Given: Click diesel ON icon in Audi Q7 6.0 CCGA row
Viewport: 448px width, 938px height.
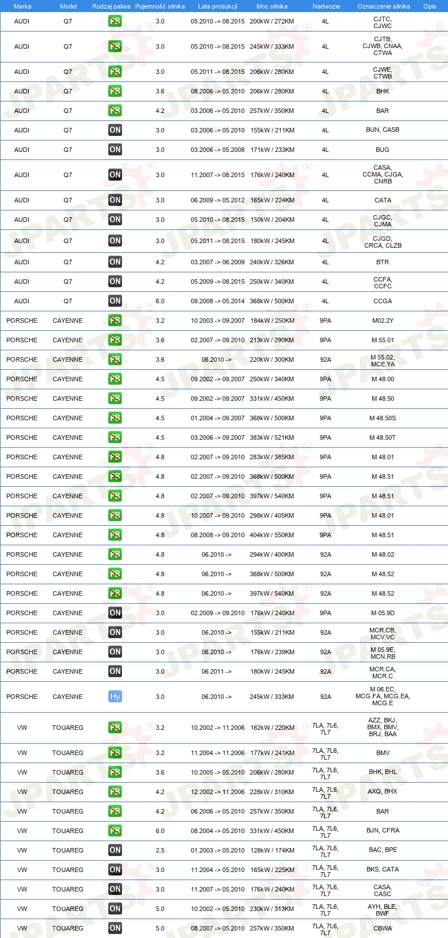Looking at the screenshot, I should 115,301.
